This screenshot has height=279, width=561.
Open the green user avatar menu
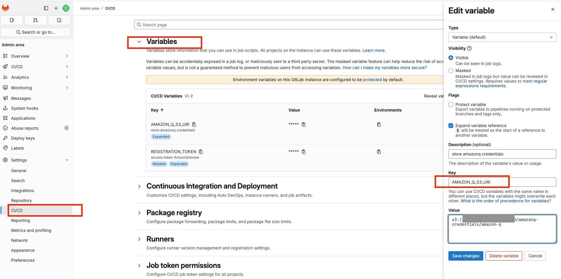point(66,8)
